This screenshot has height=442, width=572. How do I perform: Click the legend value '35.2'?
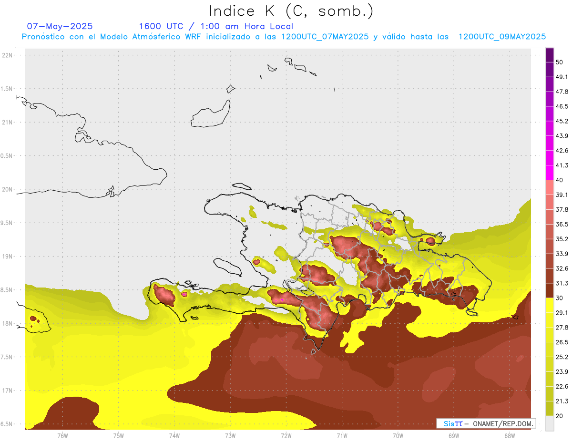pos(562,239)
